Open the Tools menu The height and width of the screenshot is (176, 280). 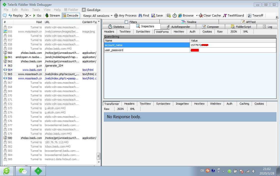click(36, 10)
